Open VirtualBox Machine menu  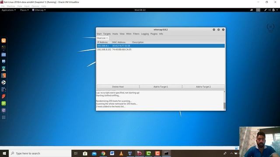click(x=10, y=6)
